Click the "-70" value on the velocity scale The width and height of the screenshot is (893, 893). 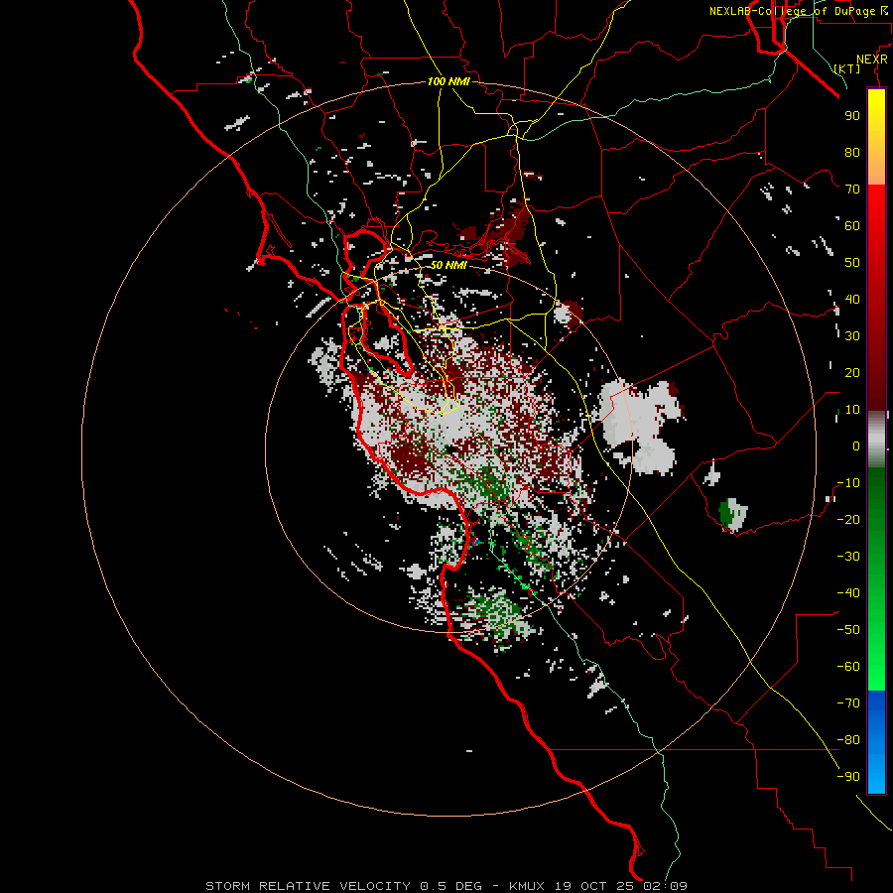[848, 703]
